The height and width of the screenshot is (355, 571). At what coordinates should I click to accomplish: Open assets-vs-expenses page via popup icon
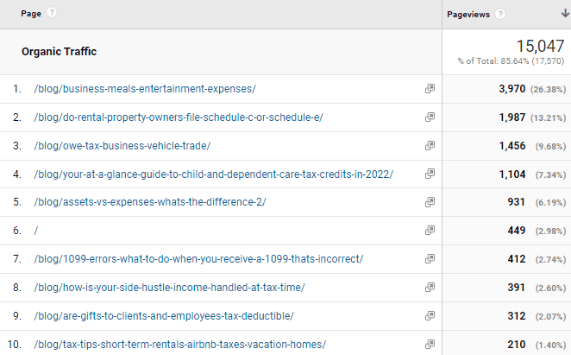(430, 202)
